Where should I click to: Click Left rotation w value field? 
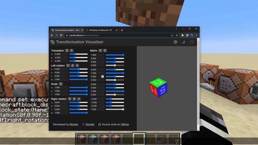click(x=60, y=79)
